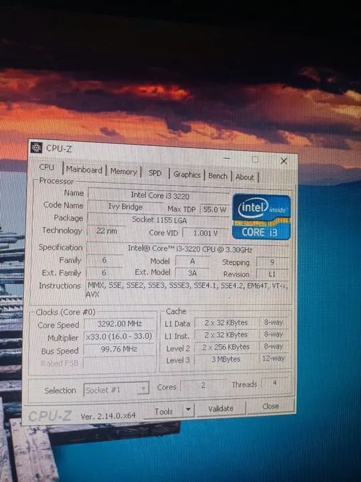Open the Graphics tab
The width and height of the screenshot is (361, 482).
click(x=187, y=175)
